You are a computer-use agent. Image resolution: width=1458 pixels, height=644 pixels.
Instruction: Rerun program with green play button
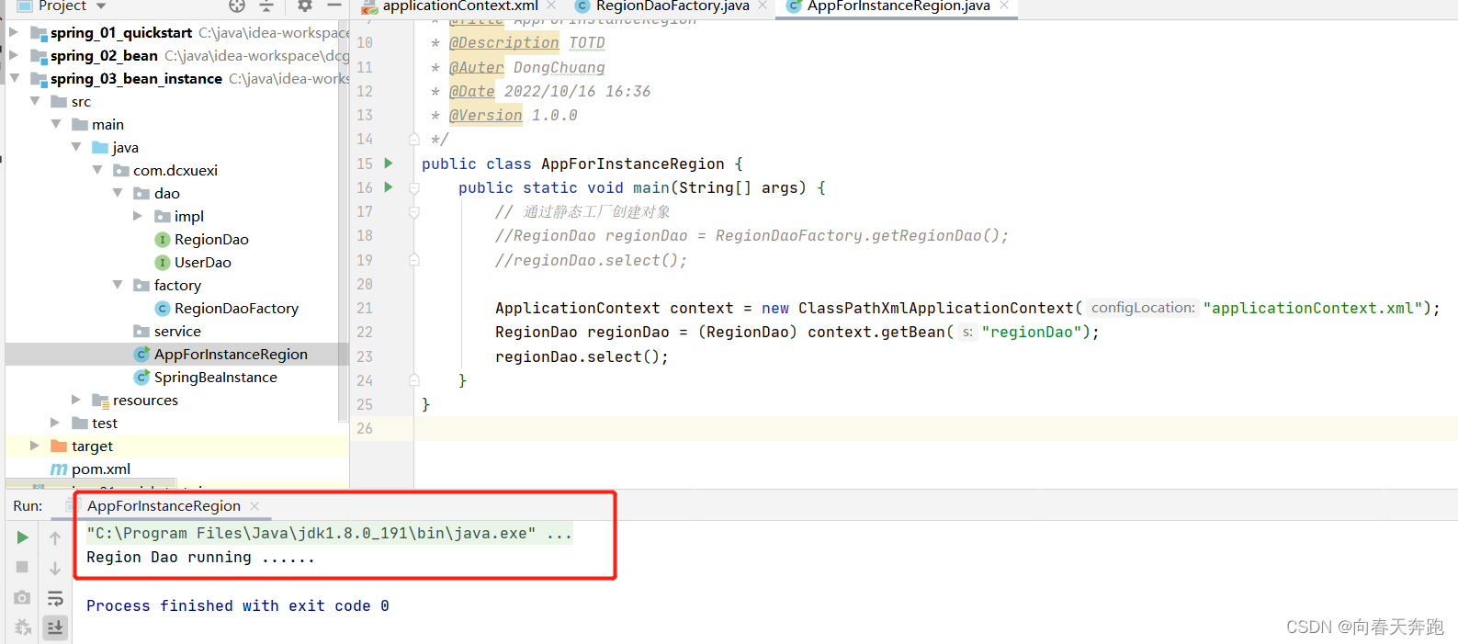click(23, 537)
